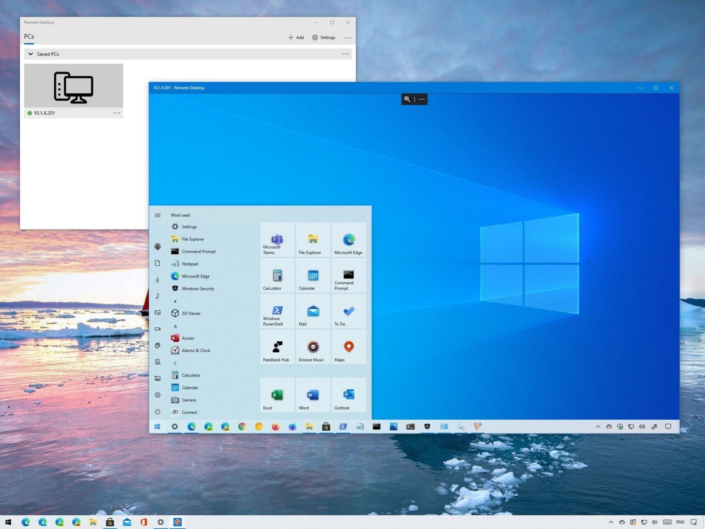
Task: Open the overflow menu next to Settings in Remote Desktop
Action: click(x=347, y=38)
